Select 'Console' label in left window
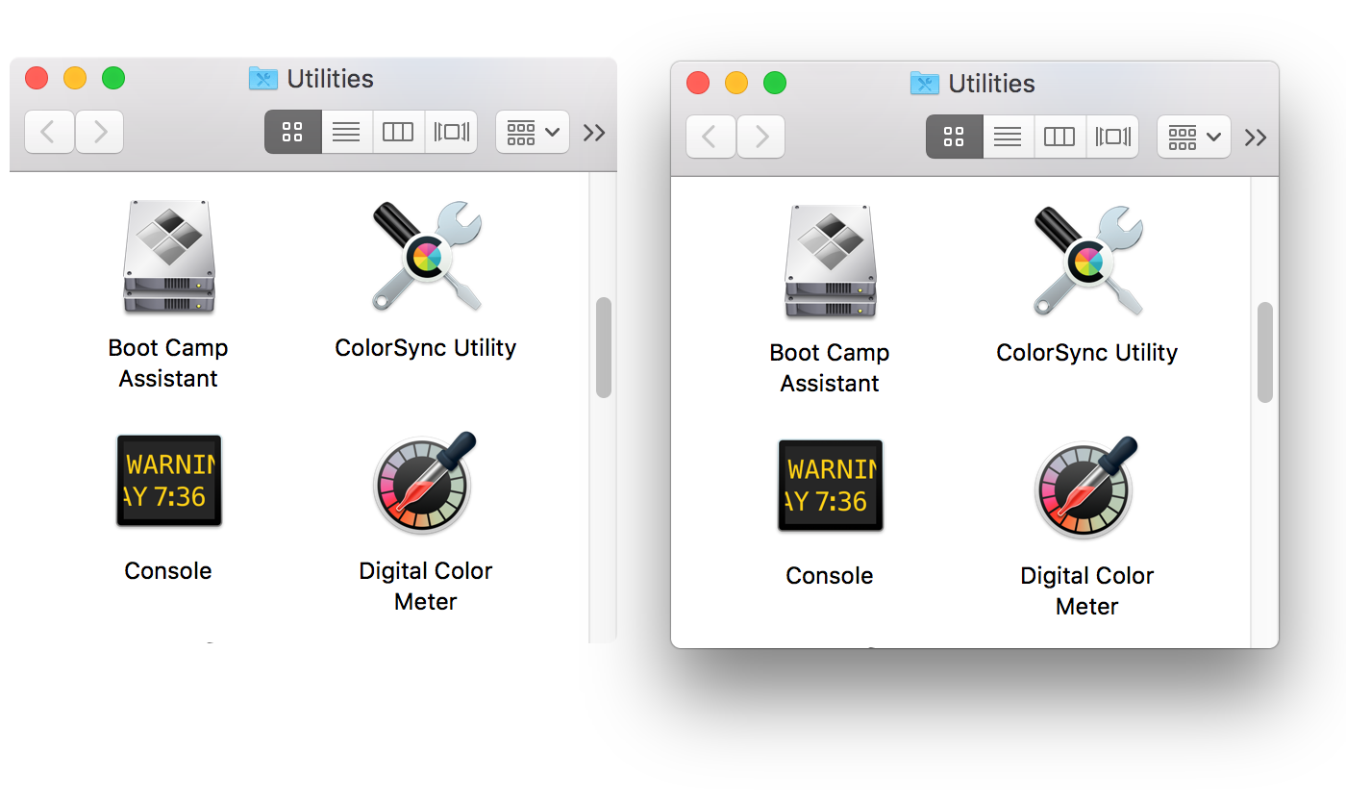Viewport: 1346px width, 802px height. [x=168, y=570]
